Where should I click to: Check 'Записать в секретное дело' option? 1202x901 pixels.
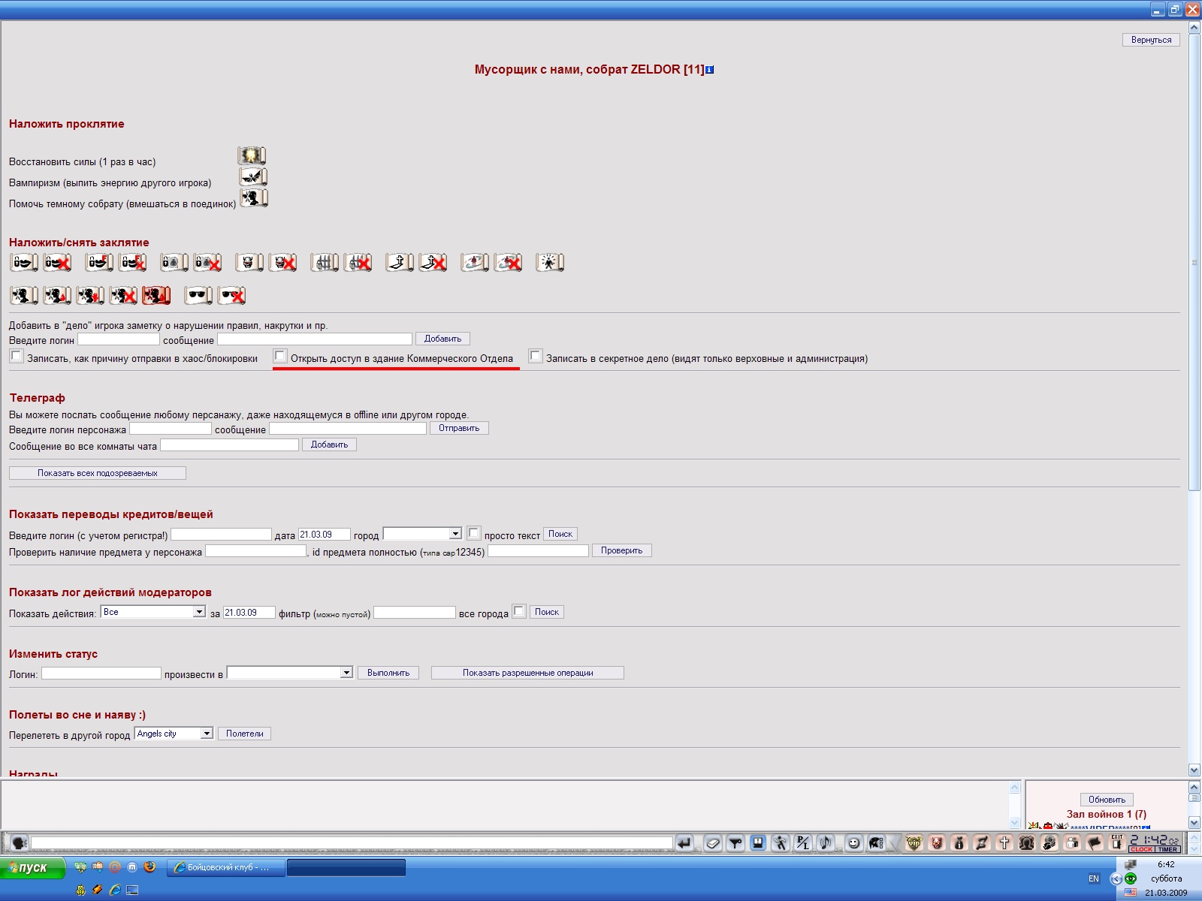535,357
